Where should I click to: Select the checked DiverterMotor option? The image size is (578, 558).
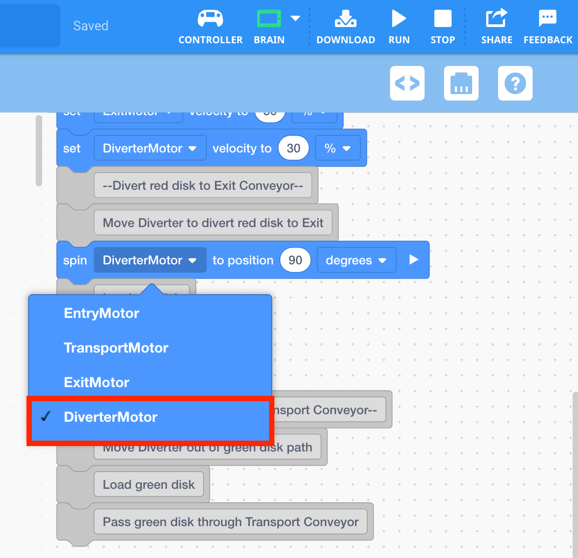pyautogui.click(x=111, y=417)
